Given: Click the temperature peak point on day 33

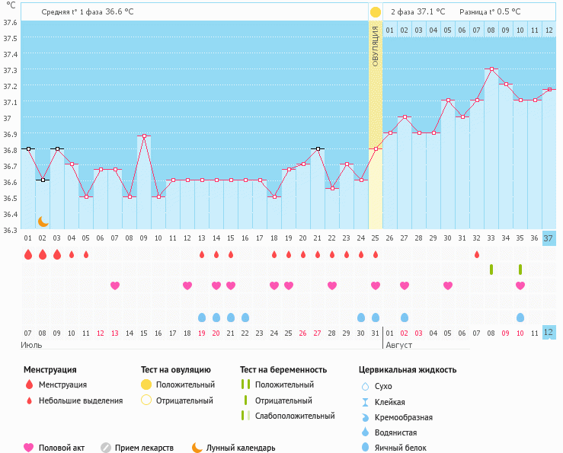Looking at the screenshot, I should tap(491, 69).
